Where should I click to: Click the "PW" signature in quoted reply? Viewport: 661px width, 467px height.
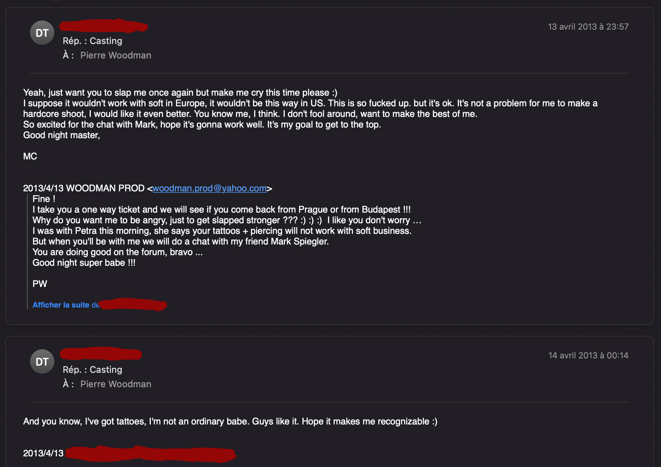[40, 284]
